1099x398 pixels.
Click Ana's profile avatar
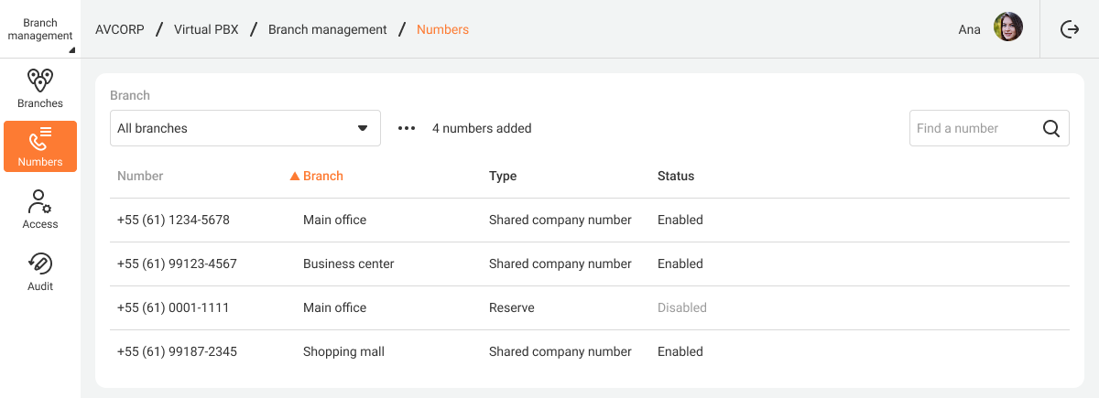(1008, 29)
